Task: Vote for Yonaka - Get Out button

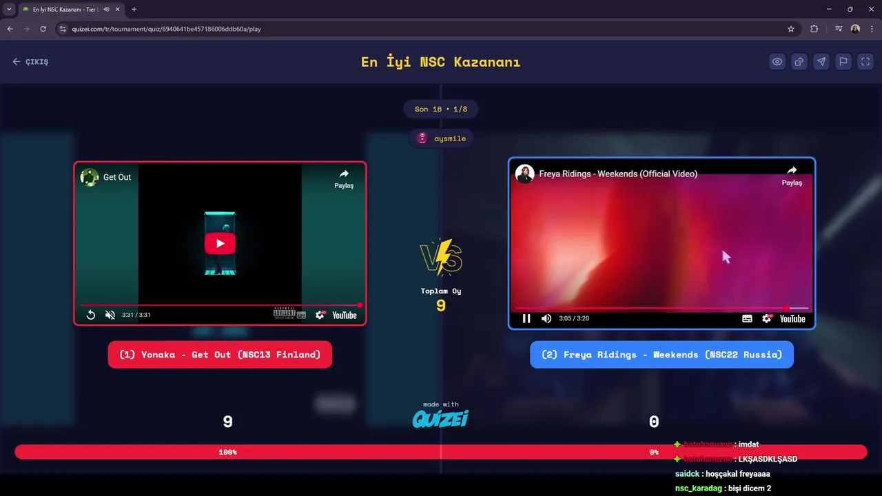Action: [x=220, y=355]
